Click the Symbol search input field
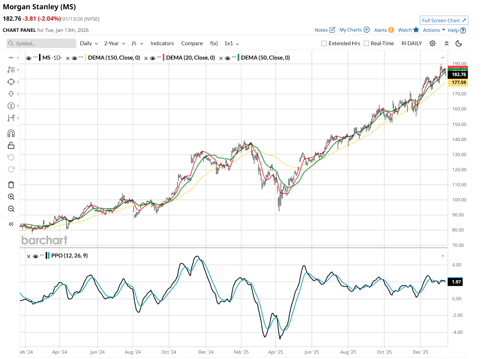The height and width of the screenshot is (359, 490). [41, 43]
